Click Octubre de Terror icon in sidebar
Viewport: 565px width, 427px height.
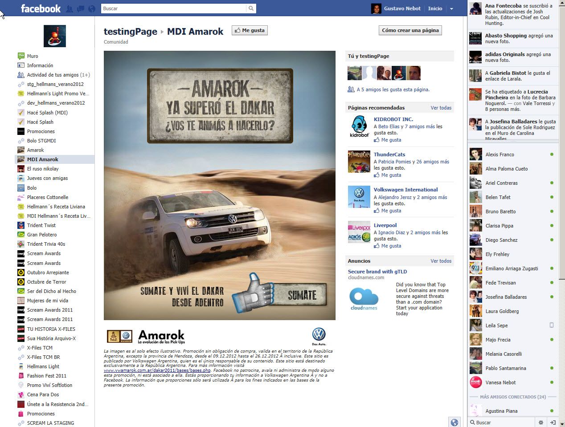click(20, 282)
